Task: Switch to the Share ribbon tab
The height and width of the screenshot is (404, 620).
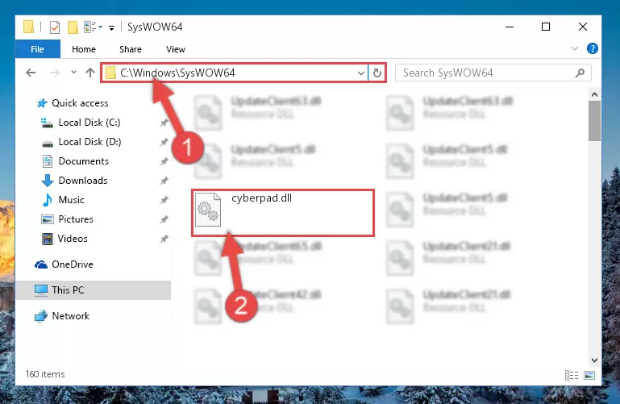Action: 131,49
